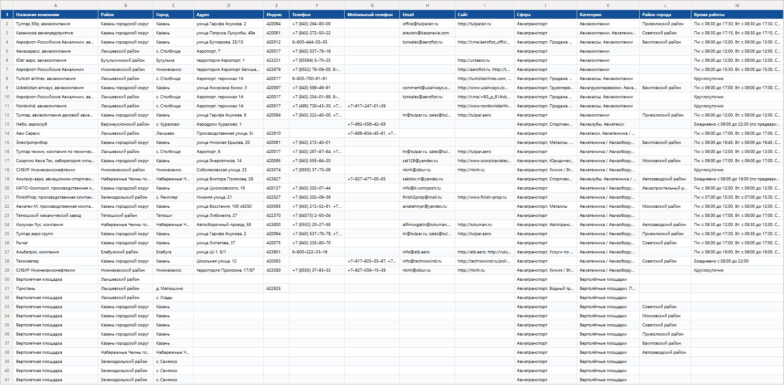Click the postal index 423231
This screenshot has width=784, height=392.
click(x=276, y=60)
